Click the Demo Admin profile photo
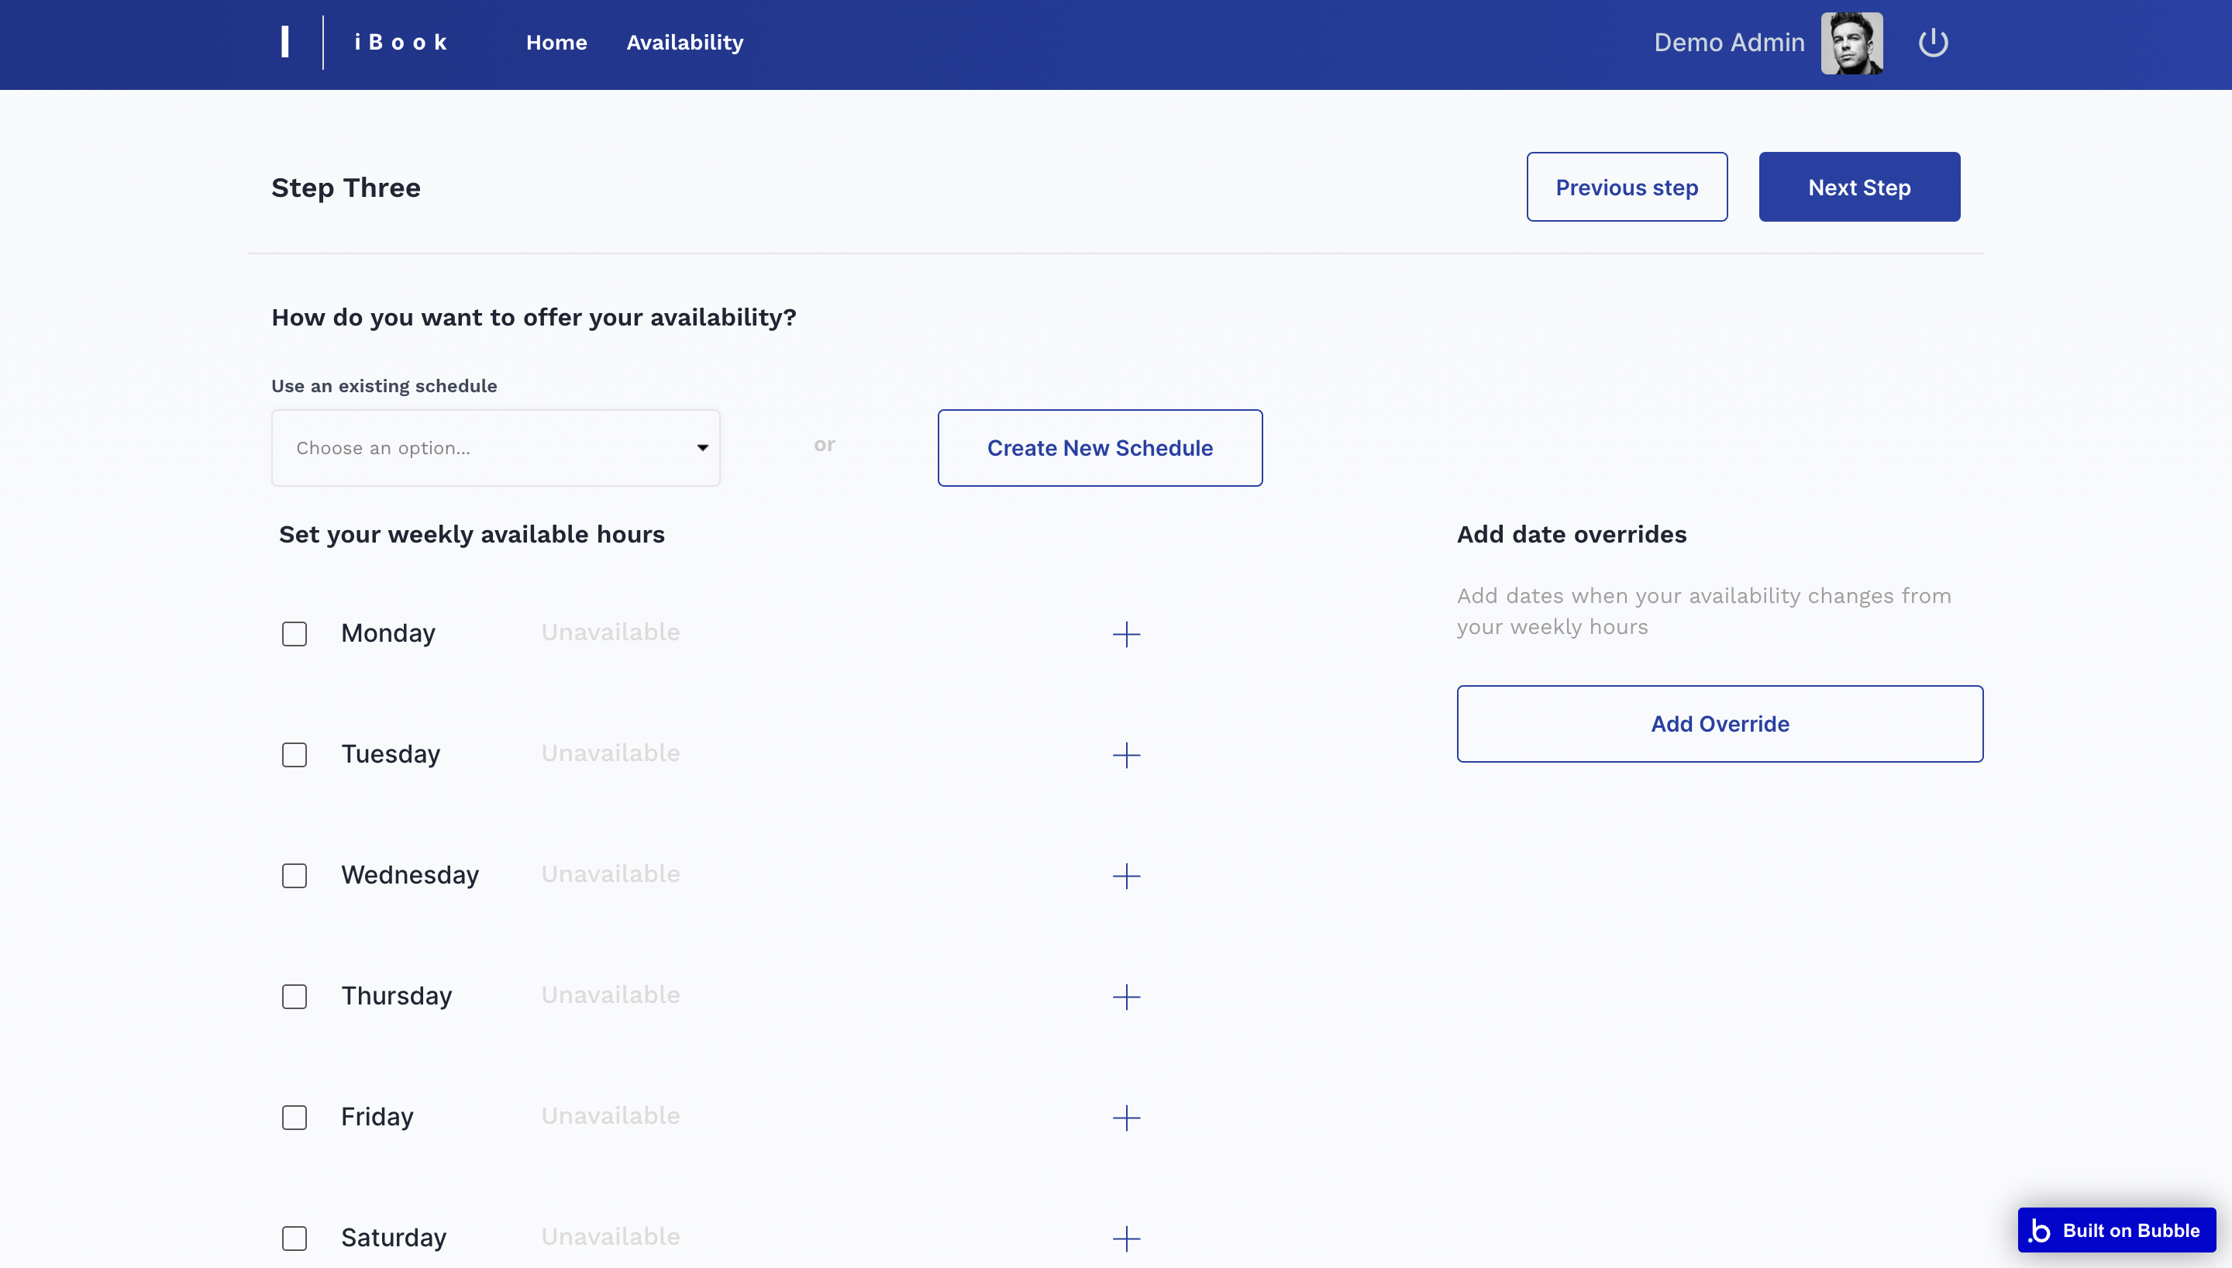Screen dimensions: 2232x1268 [x=1851, y=43]
